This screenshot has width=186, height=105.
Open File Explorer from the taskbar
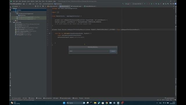(x=95, y=103)
